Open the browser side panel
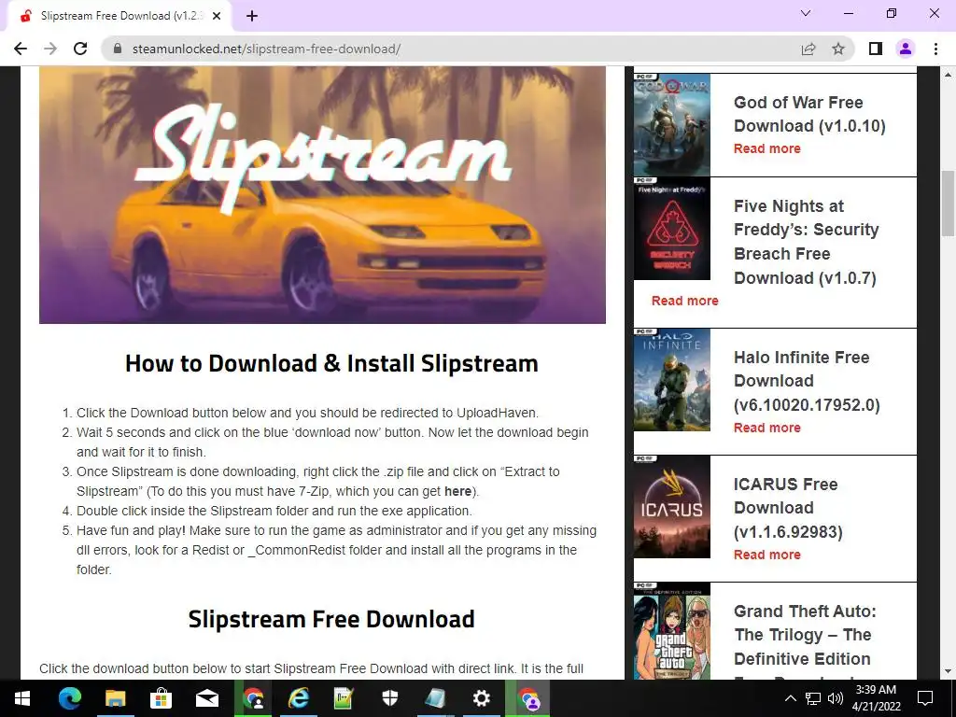This screenshot has height=717, width=956. point(876,49)
